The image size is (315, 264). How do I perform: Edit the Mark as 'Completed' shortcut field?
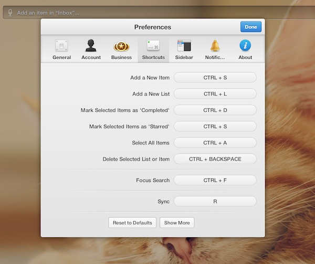tap(215, 110)
